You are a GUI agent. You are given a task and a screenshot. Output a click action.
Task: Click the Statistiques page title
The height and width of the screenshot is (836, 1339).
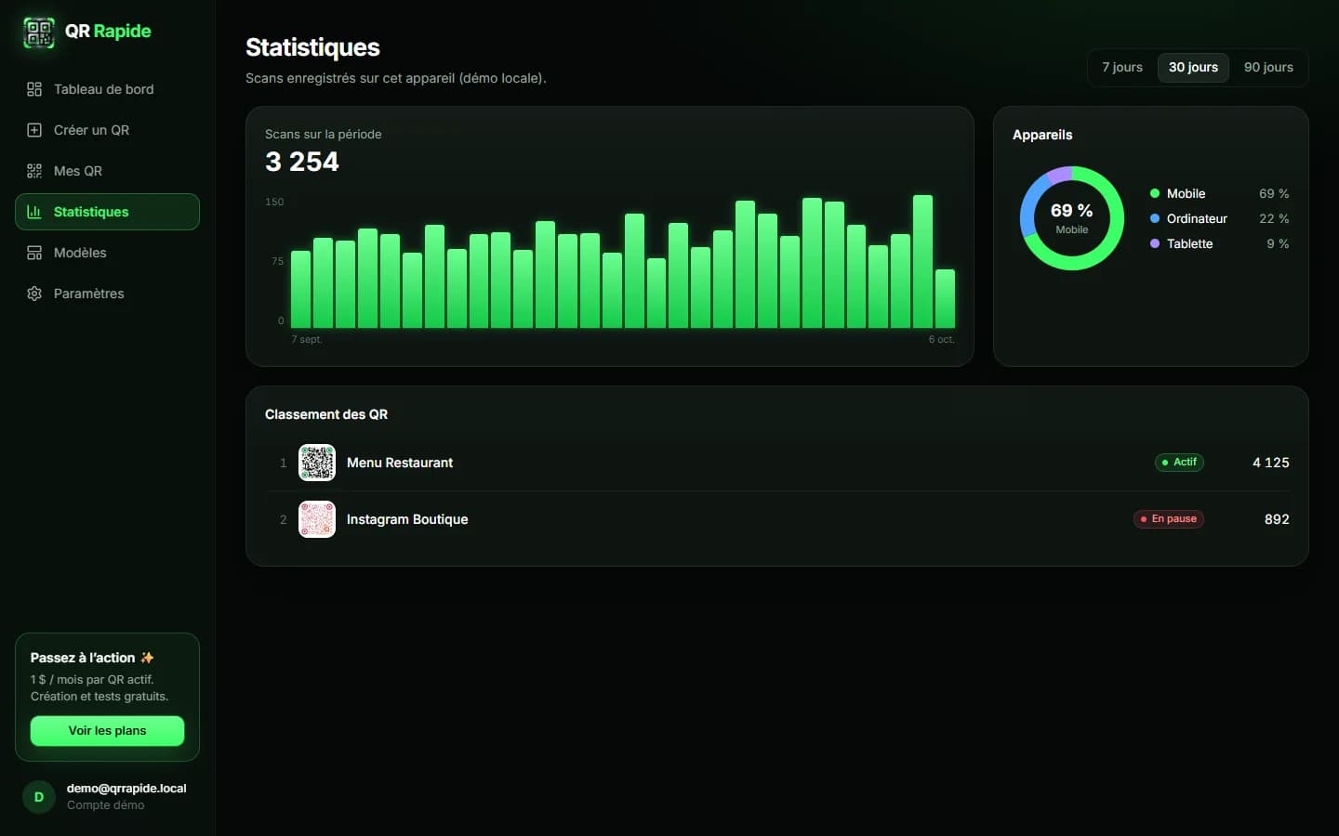point(312,47)
